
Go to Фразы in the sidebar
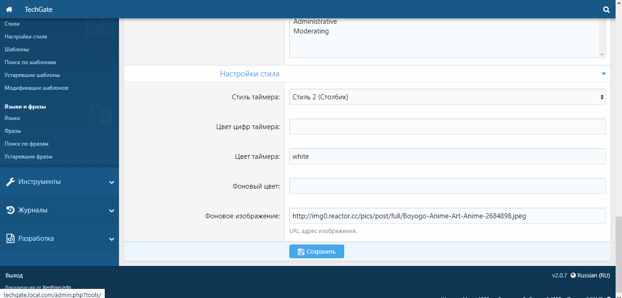[13, 131]
